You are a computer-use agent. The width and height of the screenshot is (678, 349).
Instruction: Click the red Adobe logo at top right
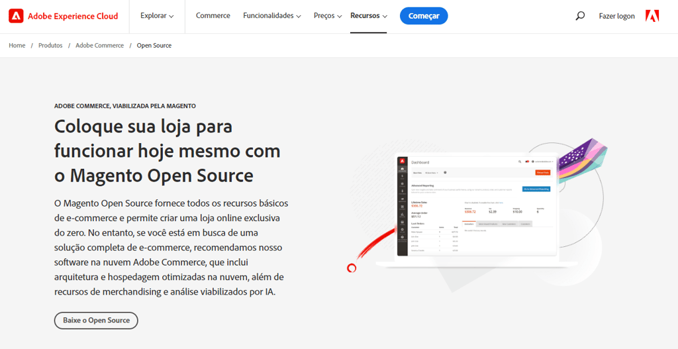652,16
